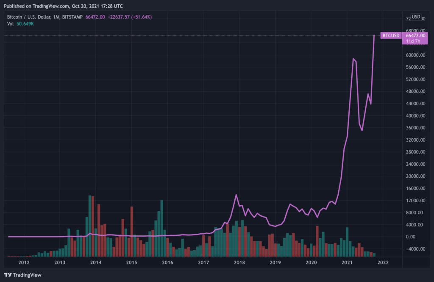This screenshot has width=434, height=282.
Task: Click the 24000.00 price axis label
Action: coord(415,164)
